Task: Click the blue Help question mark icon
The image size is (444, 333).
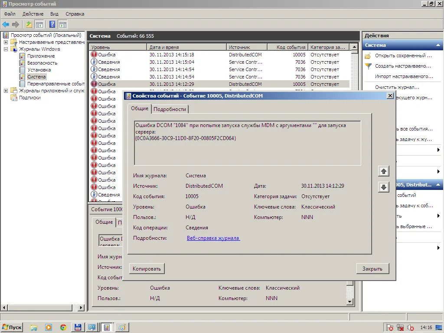Action: [52, 24]
